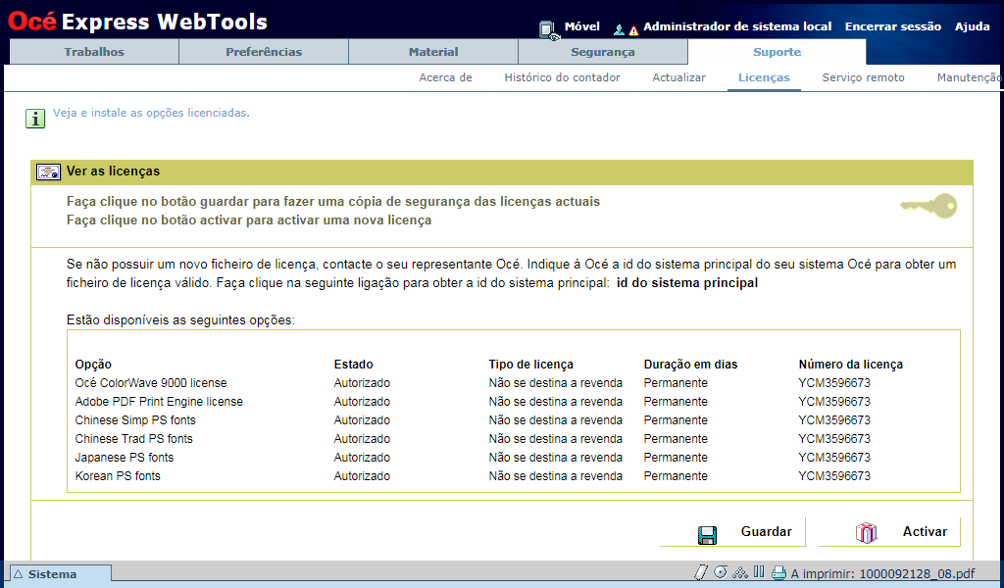
Task: Open the Material tab
Action: pos(433,52)
